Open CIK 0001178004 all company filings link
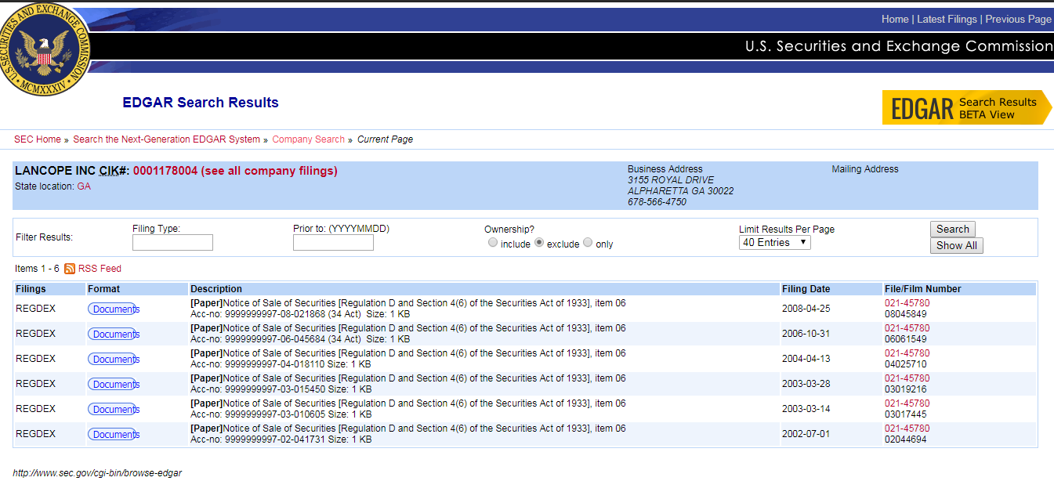The width and height of the screenshot is (1054, 481). pyautogui.click(x=235, y=171)
